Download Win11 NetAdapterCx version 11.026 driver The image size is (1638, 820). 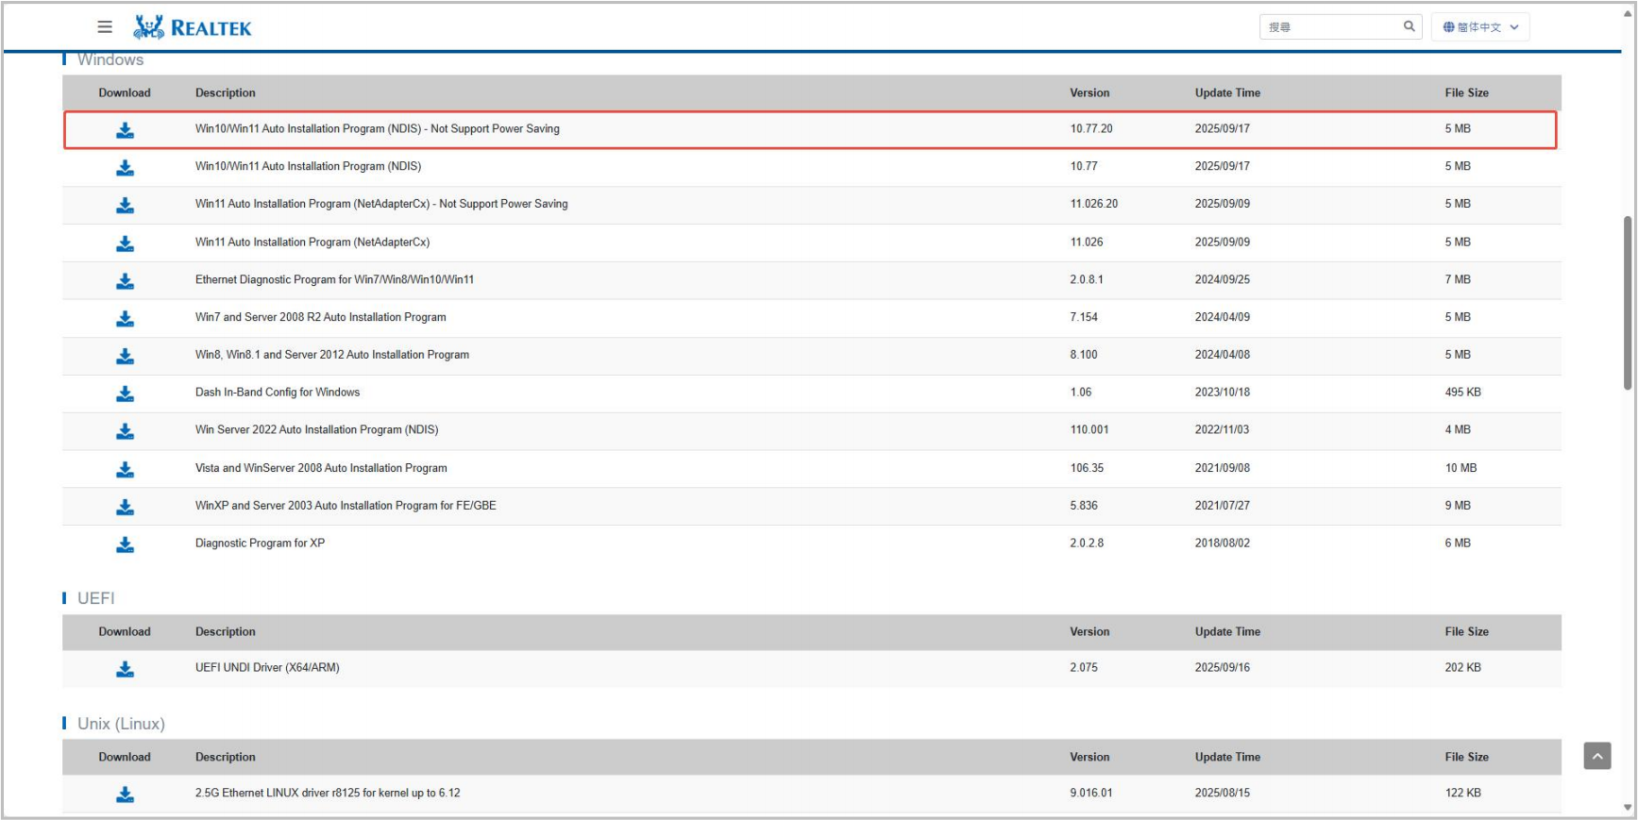(125, 243)
